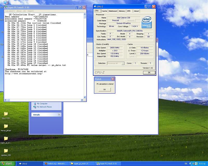Screen dimensions: 208x166
Task: Switch to the Memory tab in CPU-Z
Action: (122, 11)
